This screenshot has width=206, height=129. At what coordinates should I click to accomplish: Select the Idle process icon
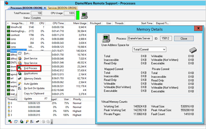point(8,90)
